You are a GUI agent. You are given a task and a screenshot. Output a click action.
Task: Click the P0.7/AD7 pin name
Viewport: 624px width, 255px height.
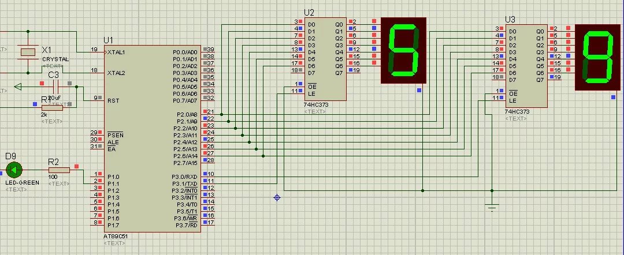coord(185,100)
